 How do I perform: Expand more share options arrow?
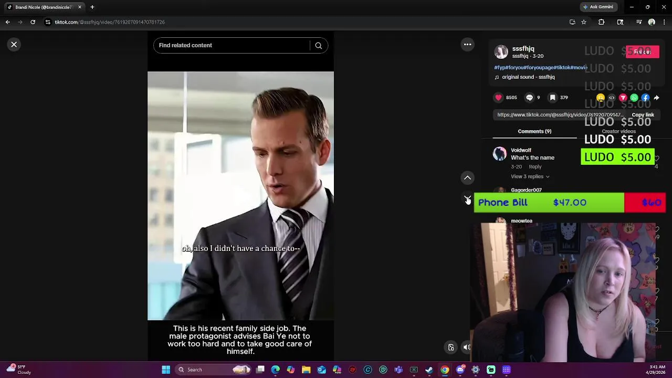(x=656, y=98)
